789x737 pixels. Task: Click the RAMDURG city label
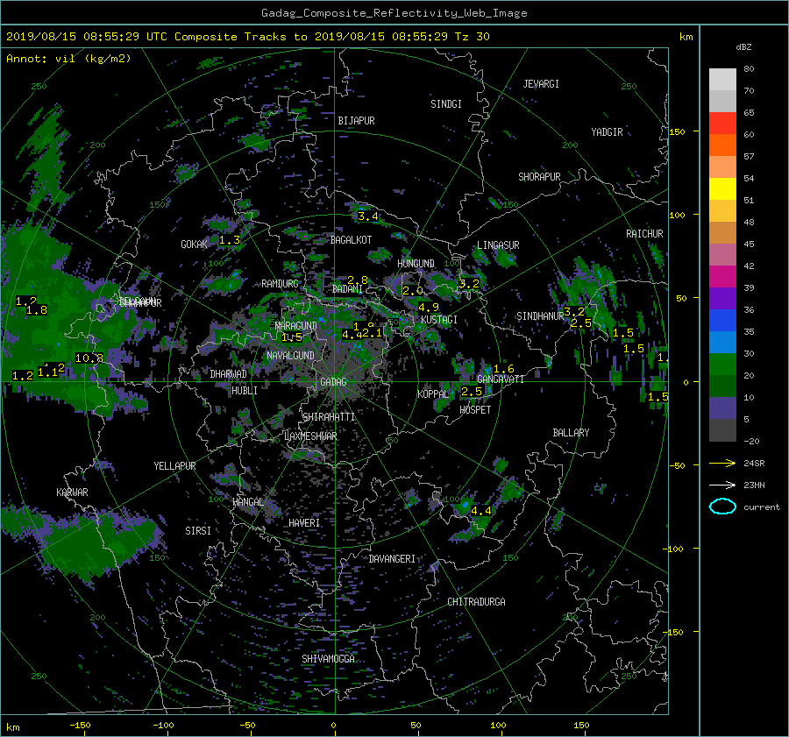click(x=280, y=284)
